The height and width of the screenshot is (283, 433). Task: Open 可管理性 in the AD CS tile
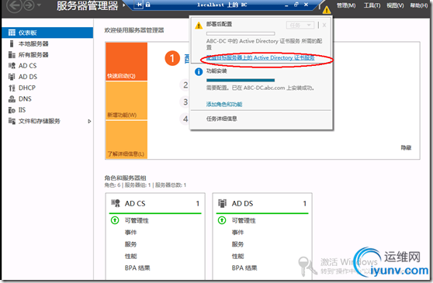(137, 220)
